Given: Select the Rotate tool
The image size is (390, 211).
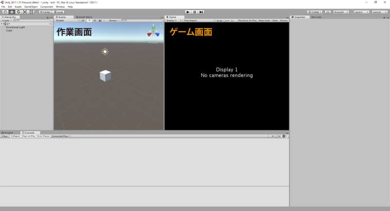Looking at the screenshot, I should (19, 12).
